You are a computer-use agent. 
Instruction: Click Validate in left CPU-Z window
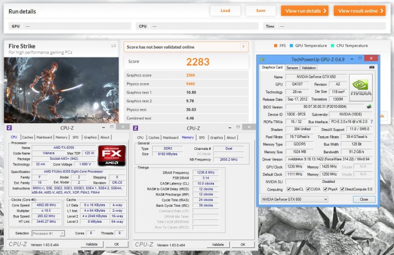(x=92, y=244)
